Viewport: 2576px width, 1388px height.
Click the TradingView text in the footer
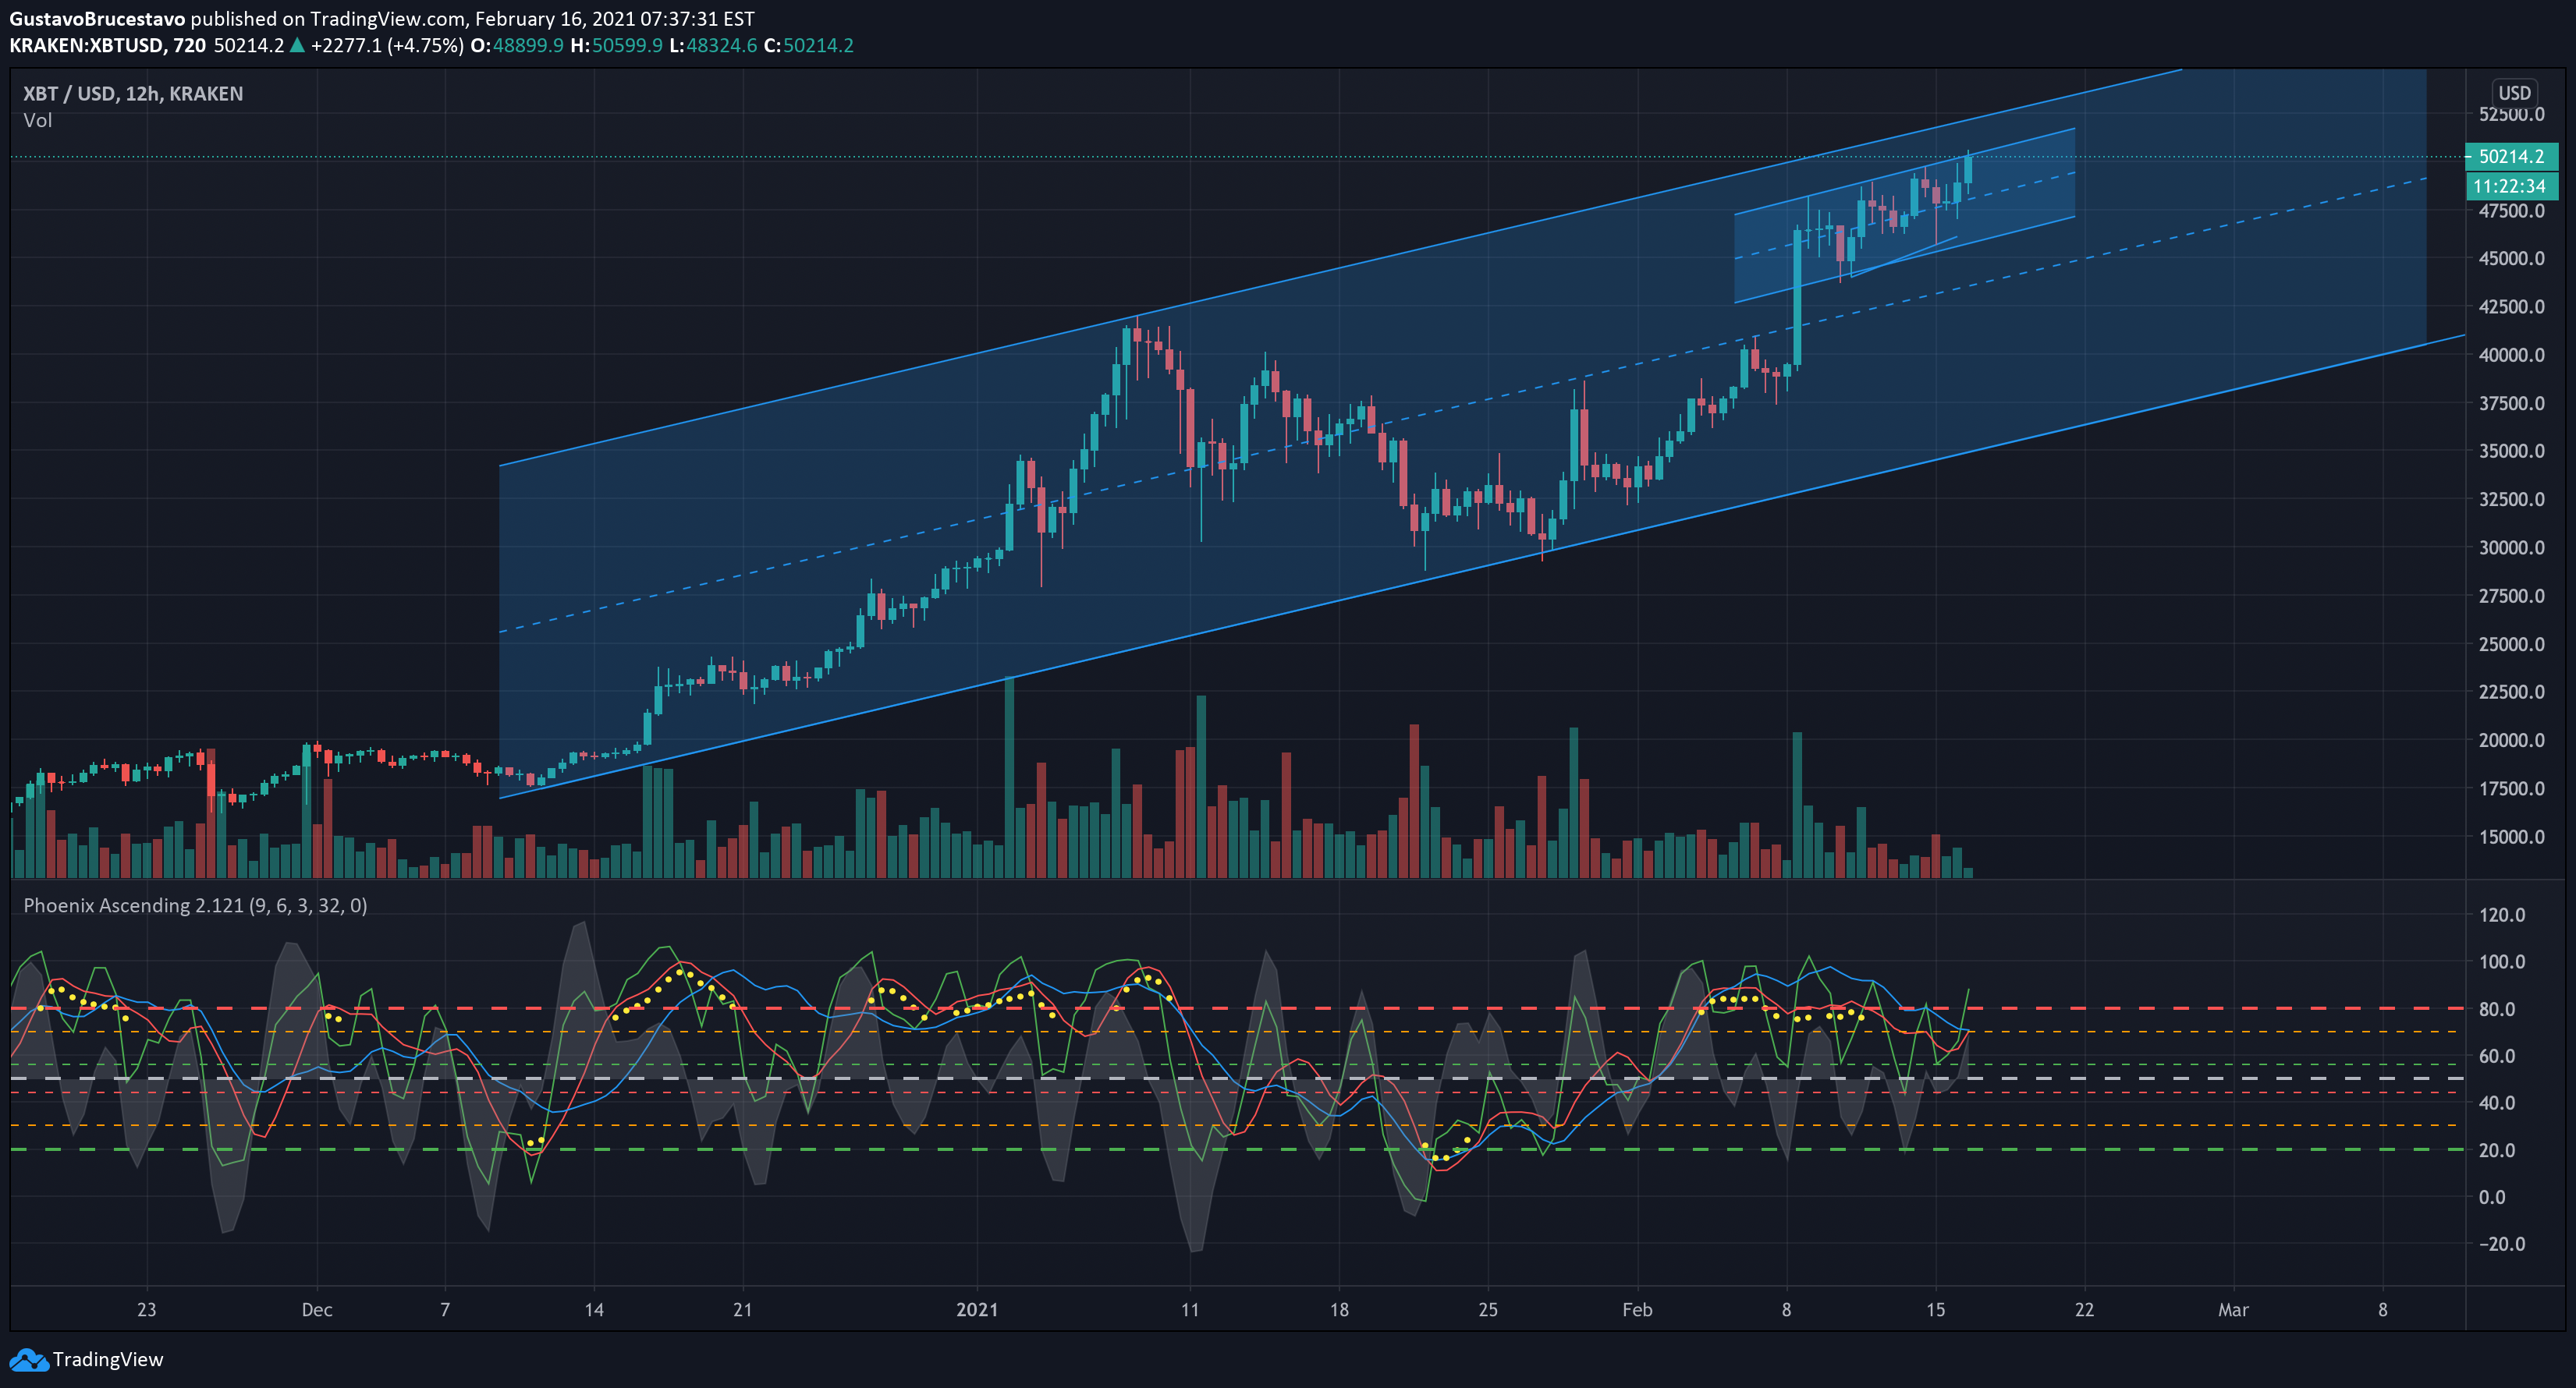click(107, 1360)
